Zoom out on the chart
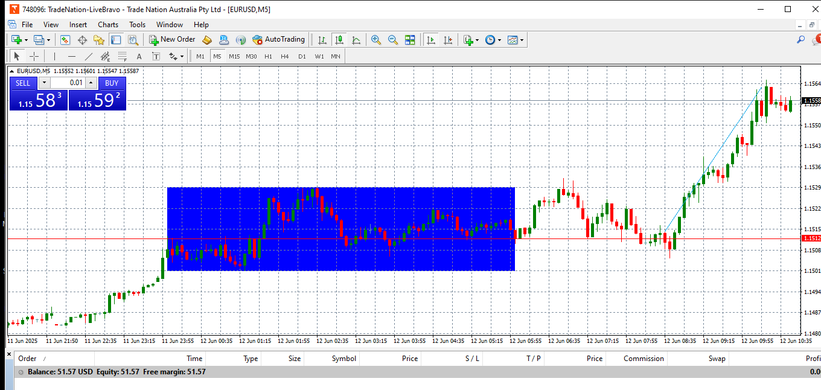 click(392, 40)
